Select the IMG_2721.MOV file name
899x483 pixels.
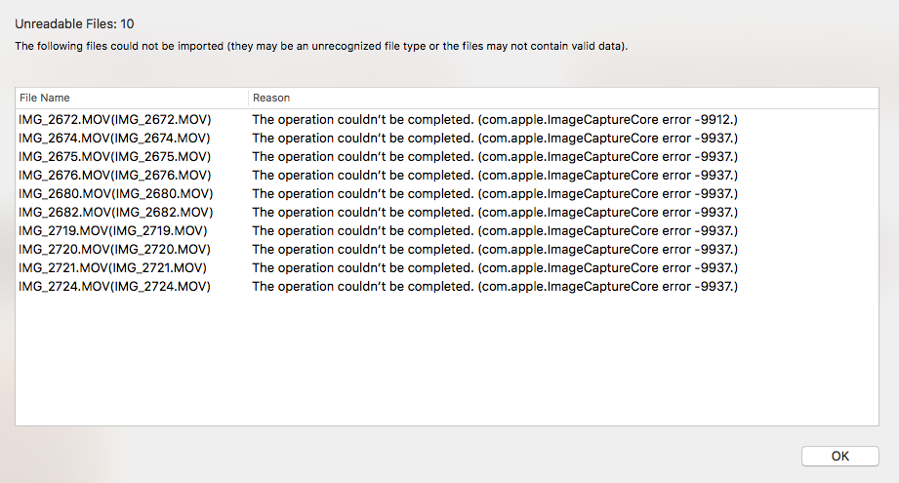[113, 267]
